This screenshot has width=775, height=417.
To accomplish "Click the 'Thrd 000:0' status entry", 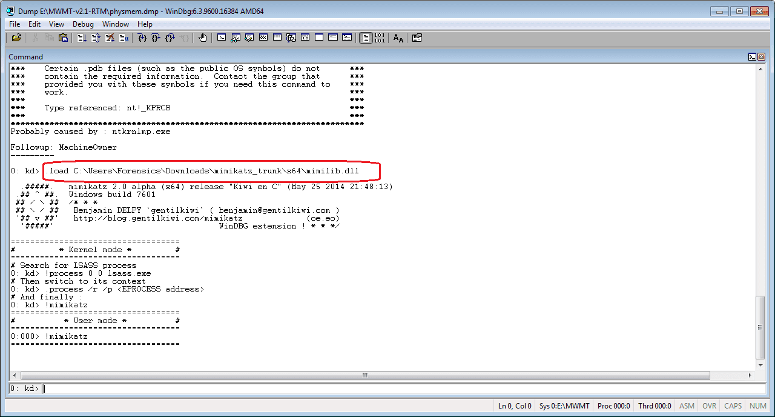I will coord(655,406).
